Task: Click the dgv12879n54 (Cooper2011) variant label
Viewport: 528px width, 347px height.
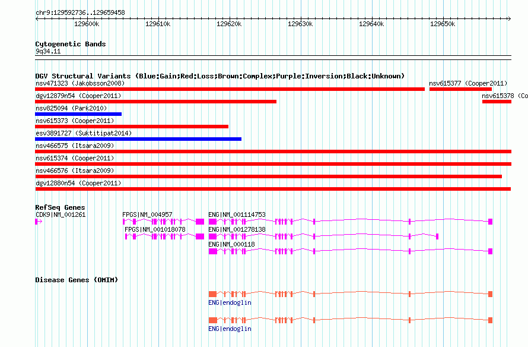Action: pyautogui.click(x=78, y=96)
